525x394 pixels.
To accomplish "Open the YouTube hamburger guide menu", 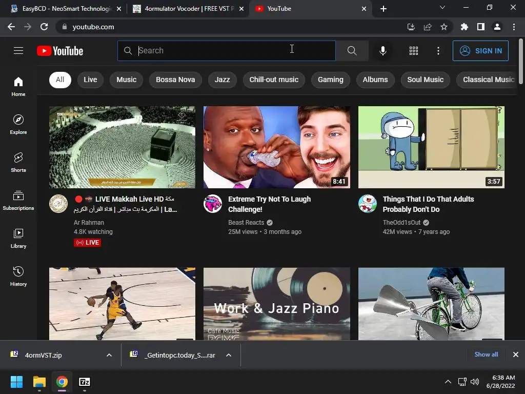I will point(18,51).
